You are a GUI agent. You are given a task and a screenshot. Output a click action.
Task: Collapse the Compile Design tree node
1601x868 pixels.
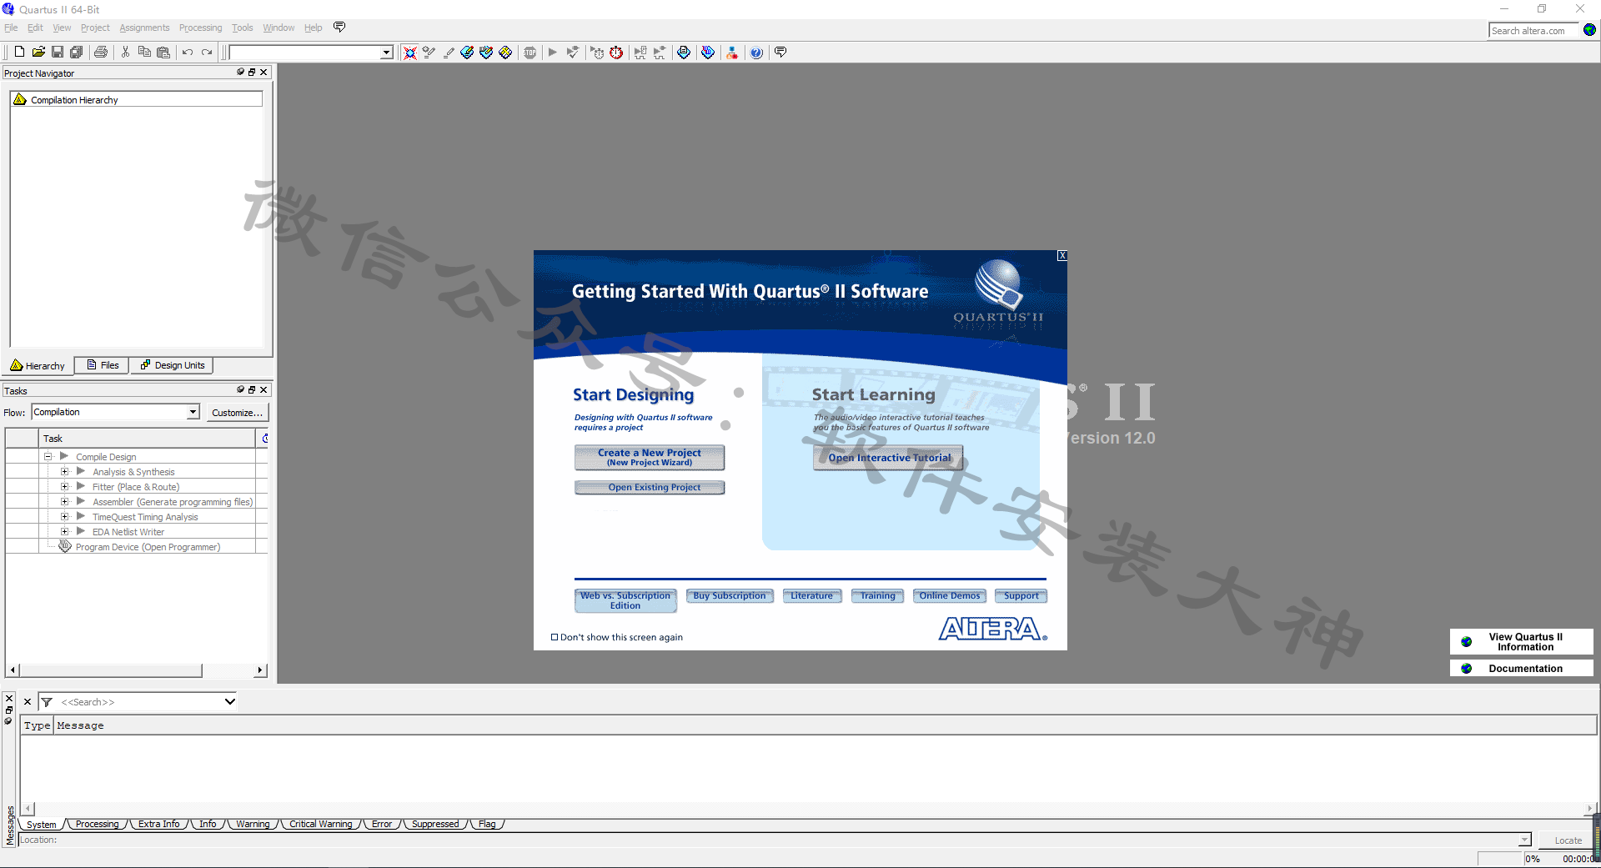(x=48, y=456)
